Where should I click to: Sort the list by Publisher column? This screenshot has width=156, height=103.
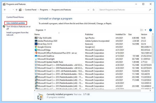[x=89, y=34]
